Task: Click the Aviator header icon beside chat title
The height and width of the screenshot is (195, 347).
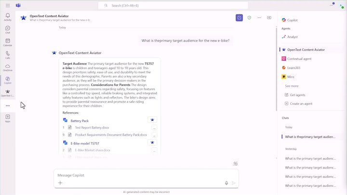Action: coord(23,18)
